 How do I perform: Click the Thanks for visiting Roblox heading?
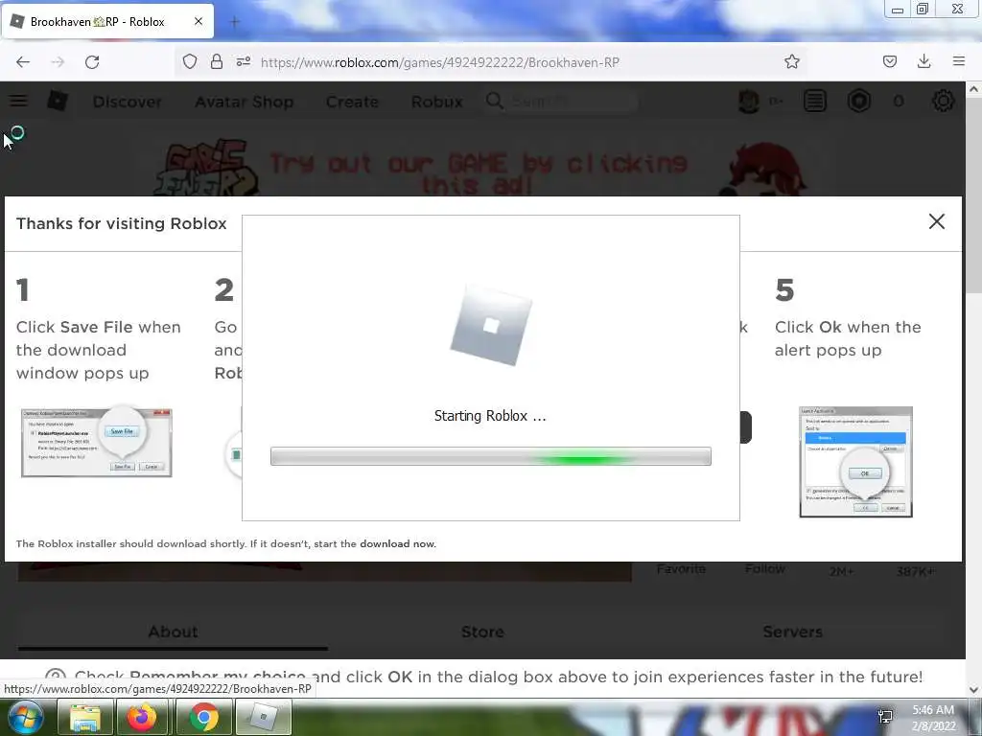122,223
